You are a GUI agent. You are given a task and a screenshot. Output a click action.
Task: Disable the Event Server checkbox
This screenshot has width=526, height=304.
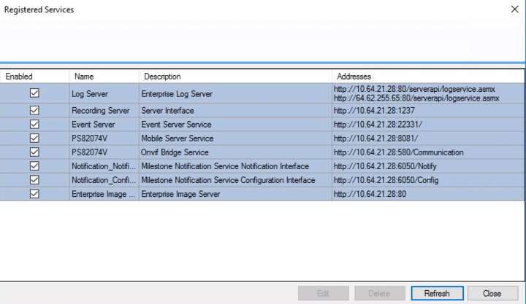34,125
